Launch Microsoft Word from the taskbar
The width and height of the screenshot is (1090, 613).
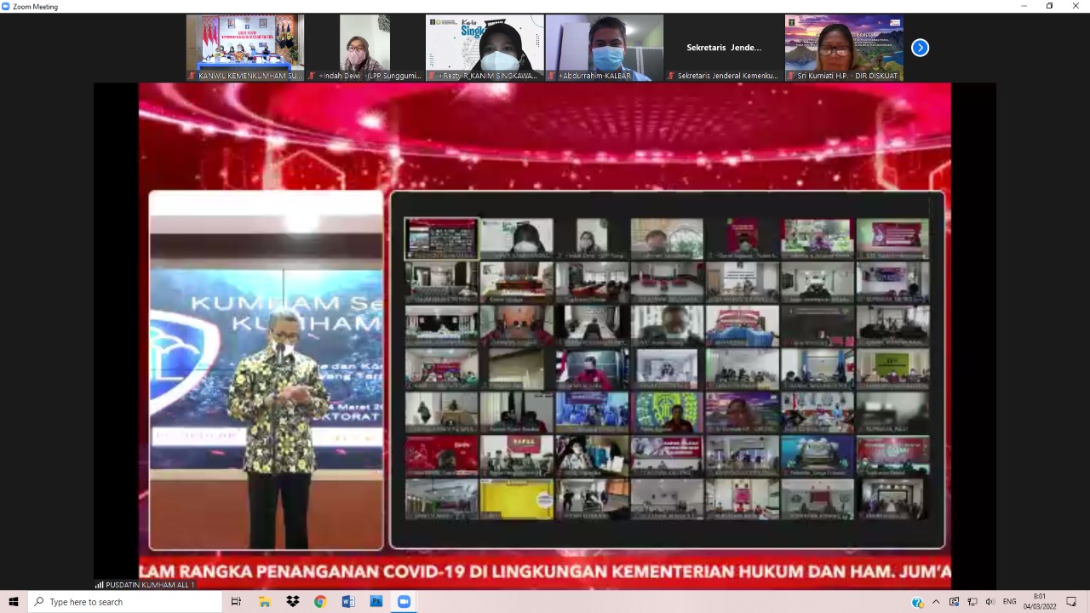pyautogui.click(x=348, y=602)
